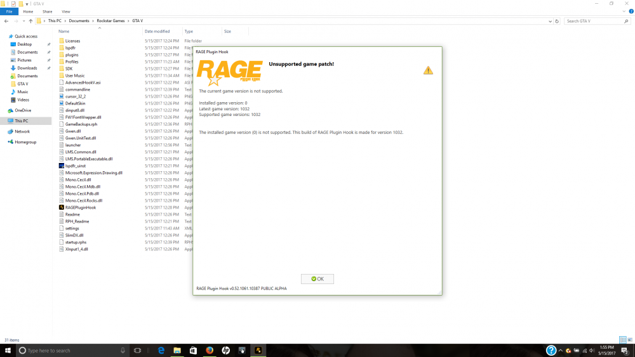This screenshot has width=635, height=357.
Task: Open the File ribbon tab
Action: click(x=9, y=11)
